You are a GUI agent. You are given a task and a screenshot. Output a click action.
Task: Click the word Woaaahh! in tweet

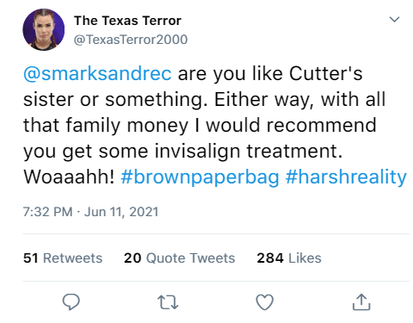69,177
